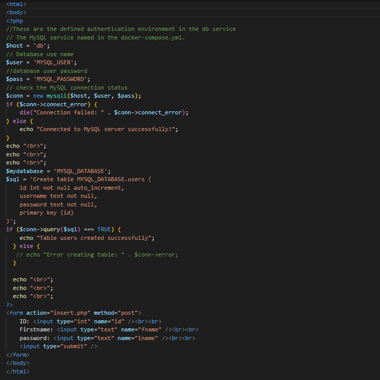Screen dimensions: 380x380
Task: Click the 'username text not null,' line
Action: 58,196
